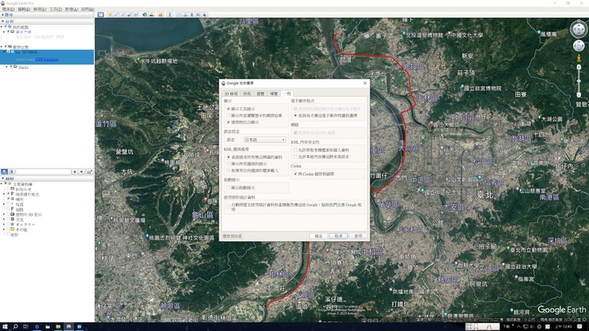589x331 pixels.
Task: Collapse the search panel header arrow
Action: 2,15
